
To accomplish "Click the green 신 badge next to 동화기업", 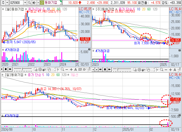I will 42,3.
